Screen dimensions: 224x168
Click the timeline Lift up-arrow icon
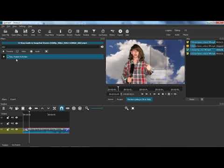(x=42, y=108)
